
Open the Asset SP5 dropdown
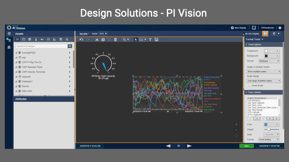pyautogui.click(x=103, y=34)
